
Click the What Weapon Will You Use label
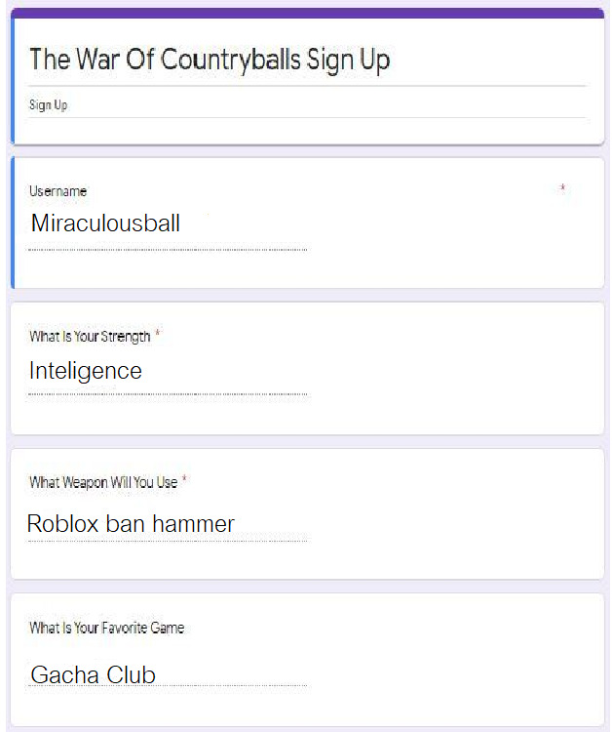point(103,482)
